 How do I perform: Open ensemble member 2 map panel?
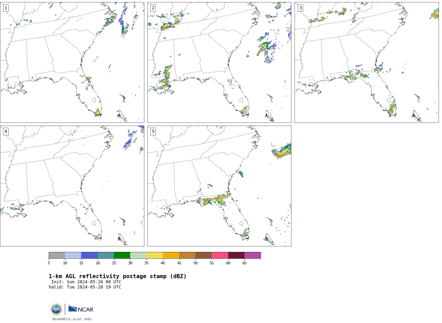coord(219,62)
